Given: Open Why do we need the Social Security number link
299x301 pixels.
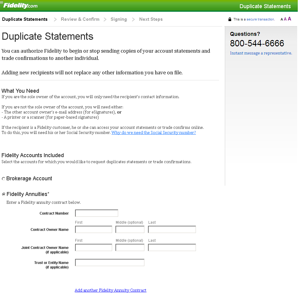Looking at the screenshot, I should point(154,132).
